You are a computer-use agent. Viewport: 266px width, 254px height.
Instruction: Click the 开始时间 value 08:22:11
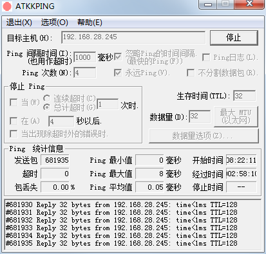coord(242,160)
